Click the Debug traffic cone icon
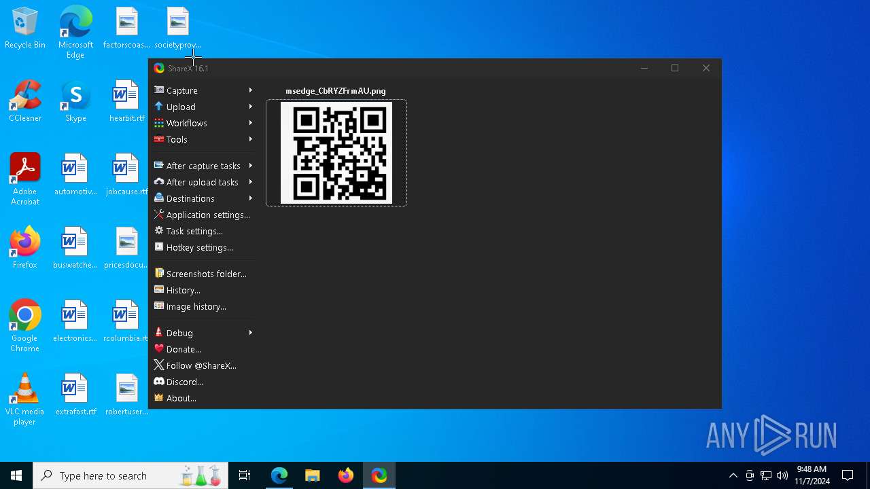This screenshot has width=870, height=489. pos(159,332)
